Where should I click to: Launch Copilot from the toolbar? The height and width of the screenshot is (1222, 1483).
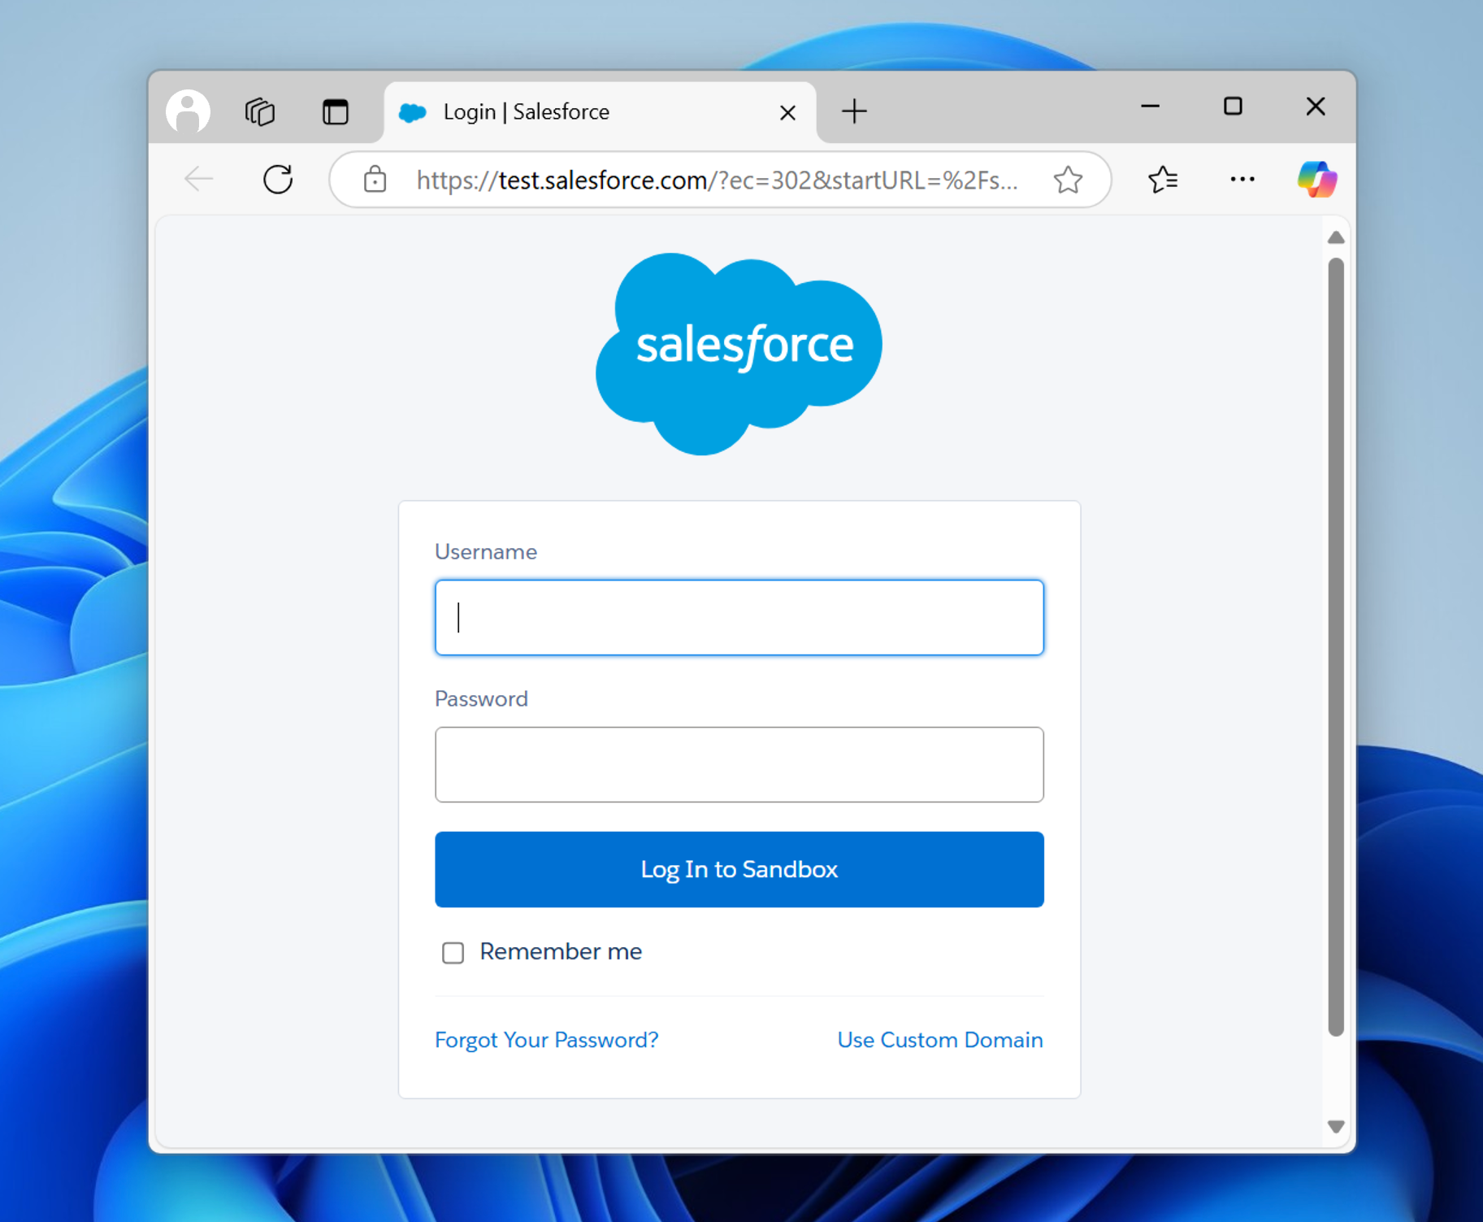pos(1316,179)
